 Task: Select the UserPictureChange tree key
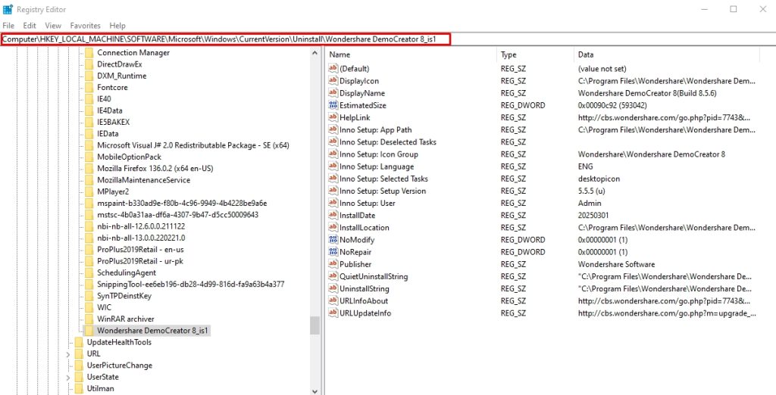[x=119, y=365]
